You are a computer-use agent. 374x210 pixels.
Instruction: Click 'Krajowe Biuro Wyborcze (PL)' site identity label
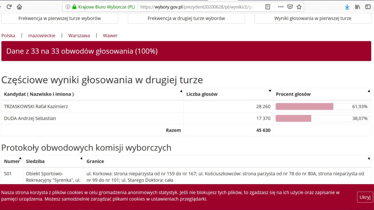pos(107,7)
